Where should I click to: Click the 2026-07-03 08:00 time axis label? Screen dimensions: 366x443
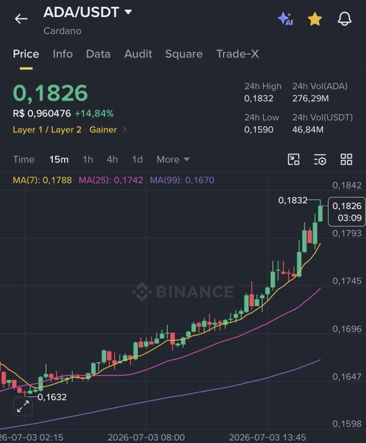147,437
